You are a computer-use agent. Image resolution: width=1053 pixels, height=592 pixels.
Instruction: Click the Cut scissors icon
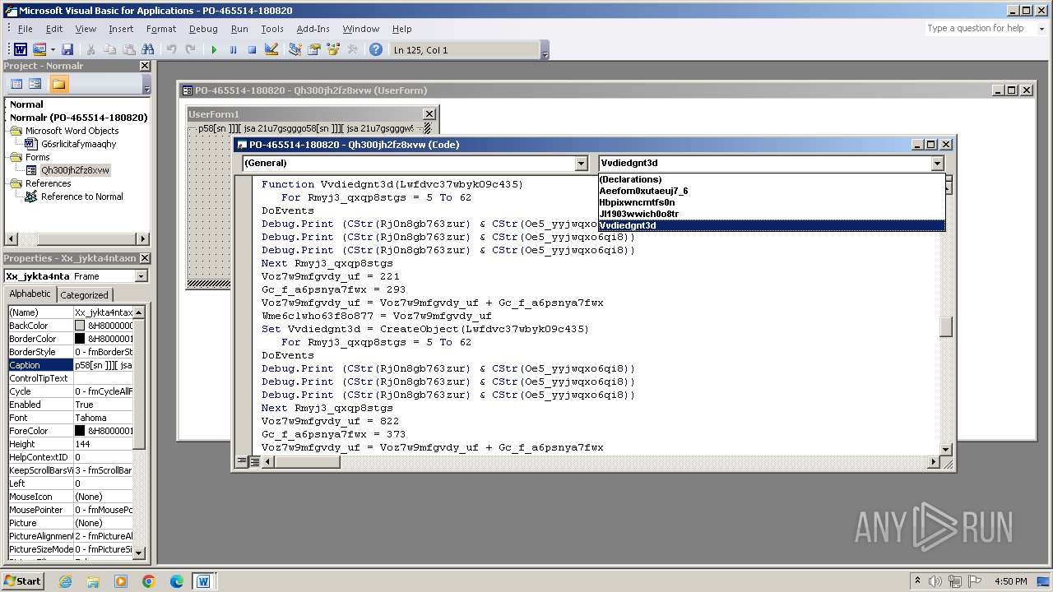click(90, 50)
